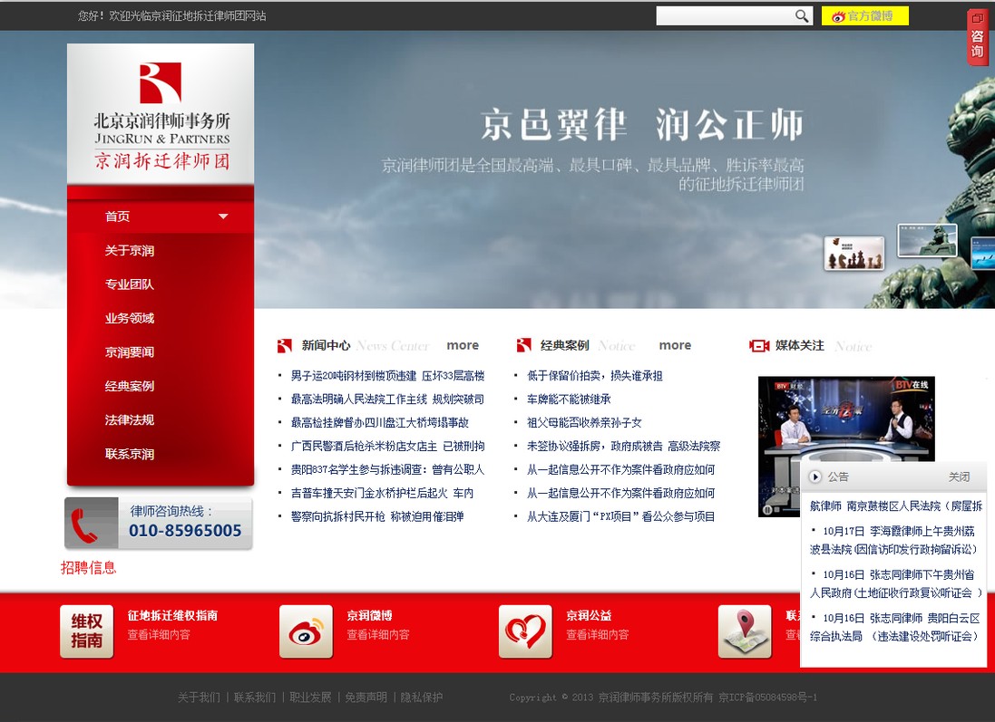Open the 招聘信息 recruitment link
This screenshot has height=722, width=995.
tap(89, 568)
